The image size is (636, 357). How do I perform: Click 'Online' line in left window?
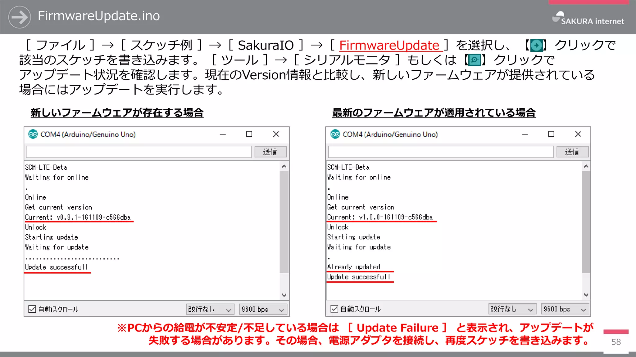36,197
